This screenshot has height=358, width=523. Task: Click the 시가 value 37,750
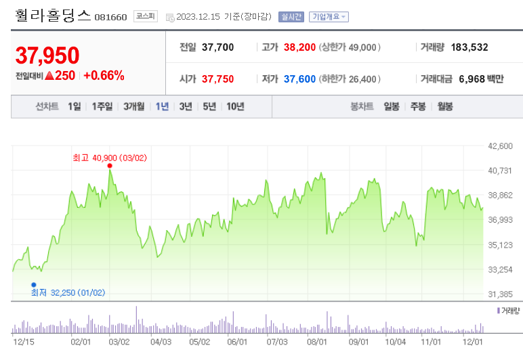point(217,79)
